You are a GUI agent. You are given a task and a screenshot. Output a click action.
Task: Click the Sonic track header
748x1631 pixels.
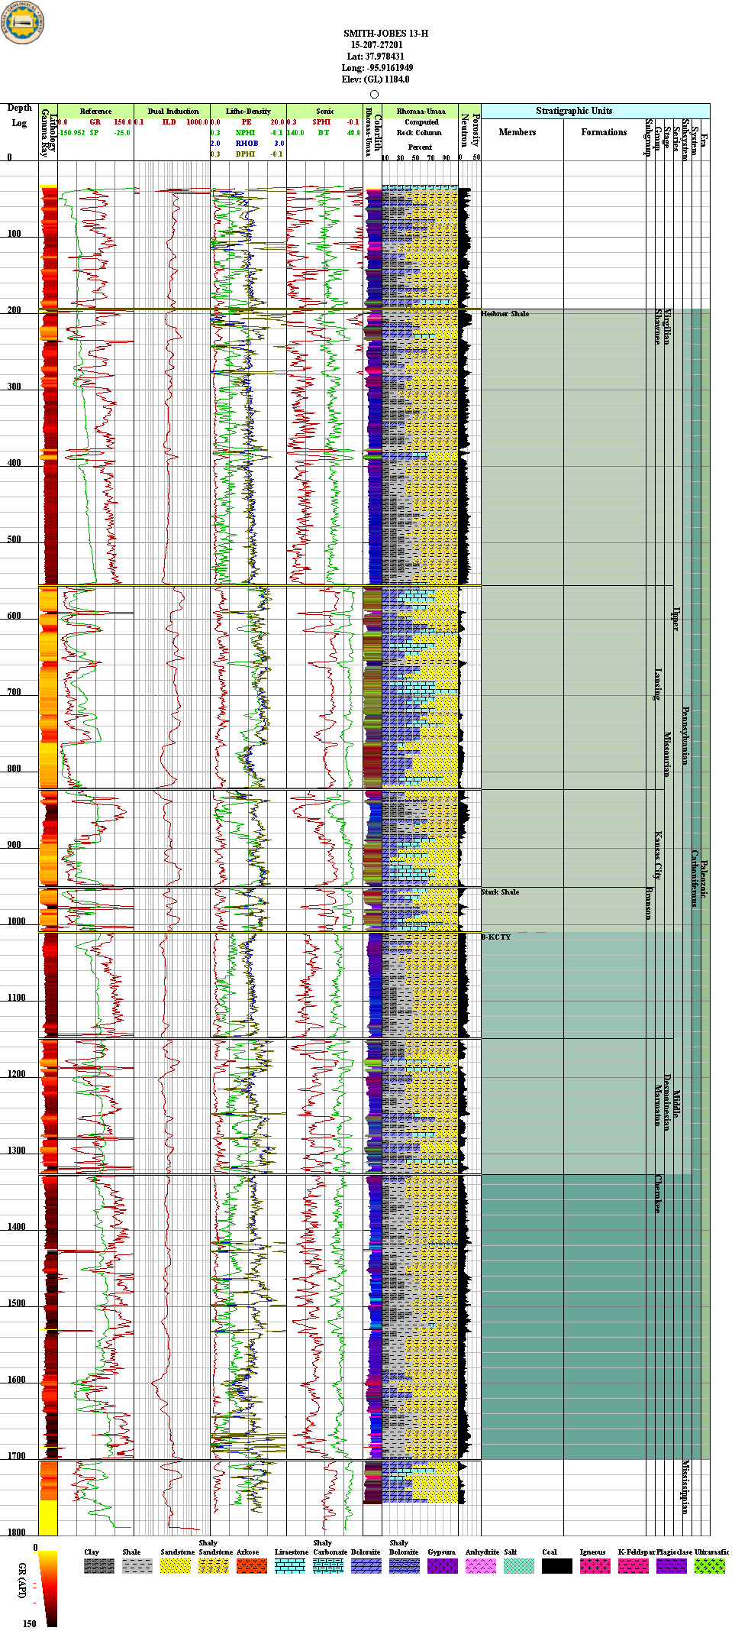click(325, 112)
